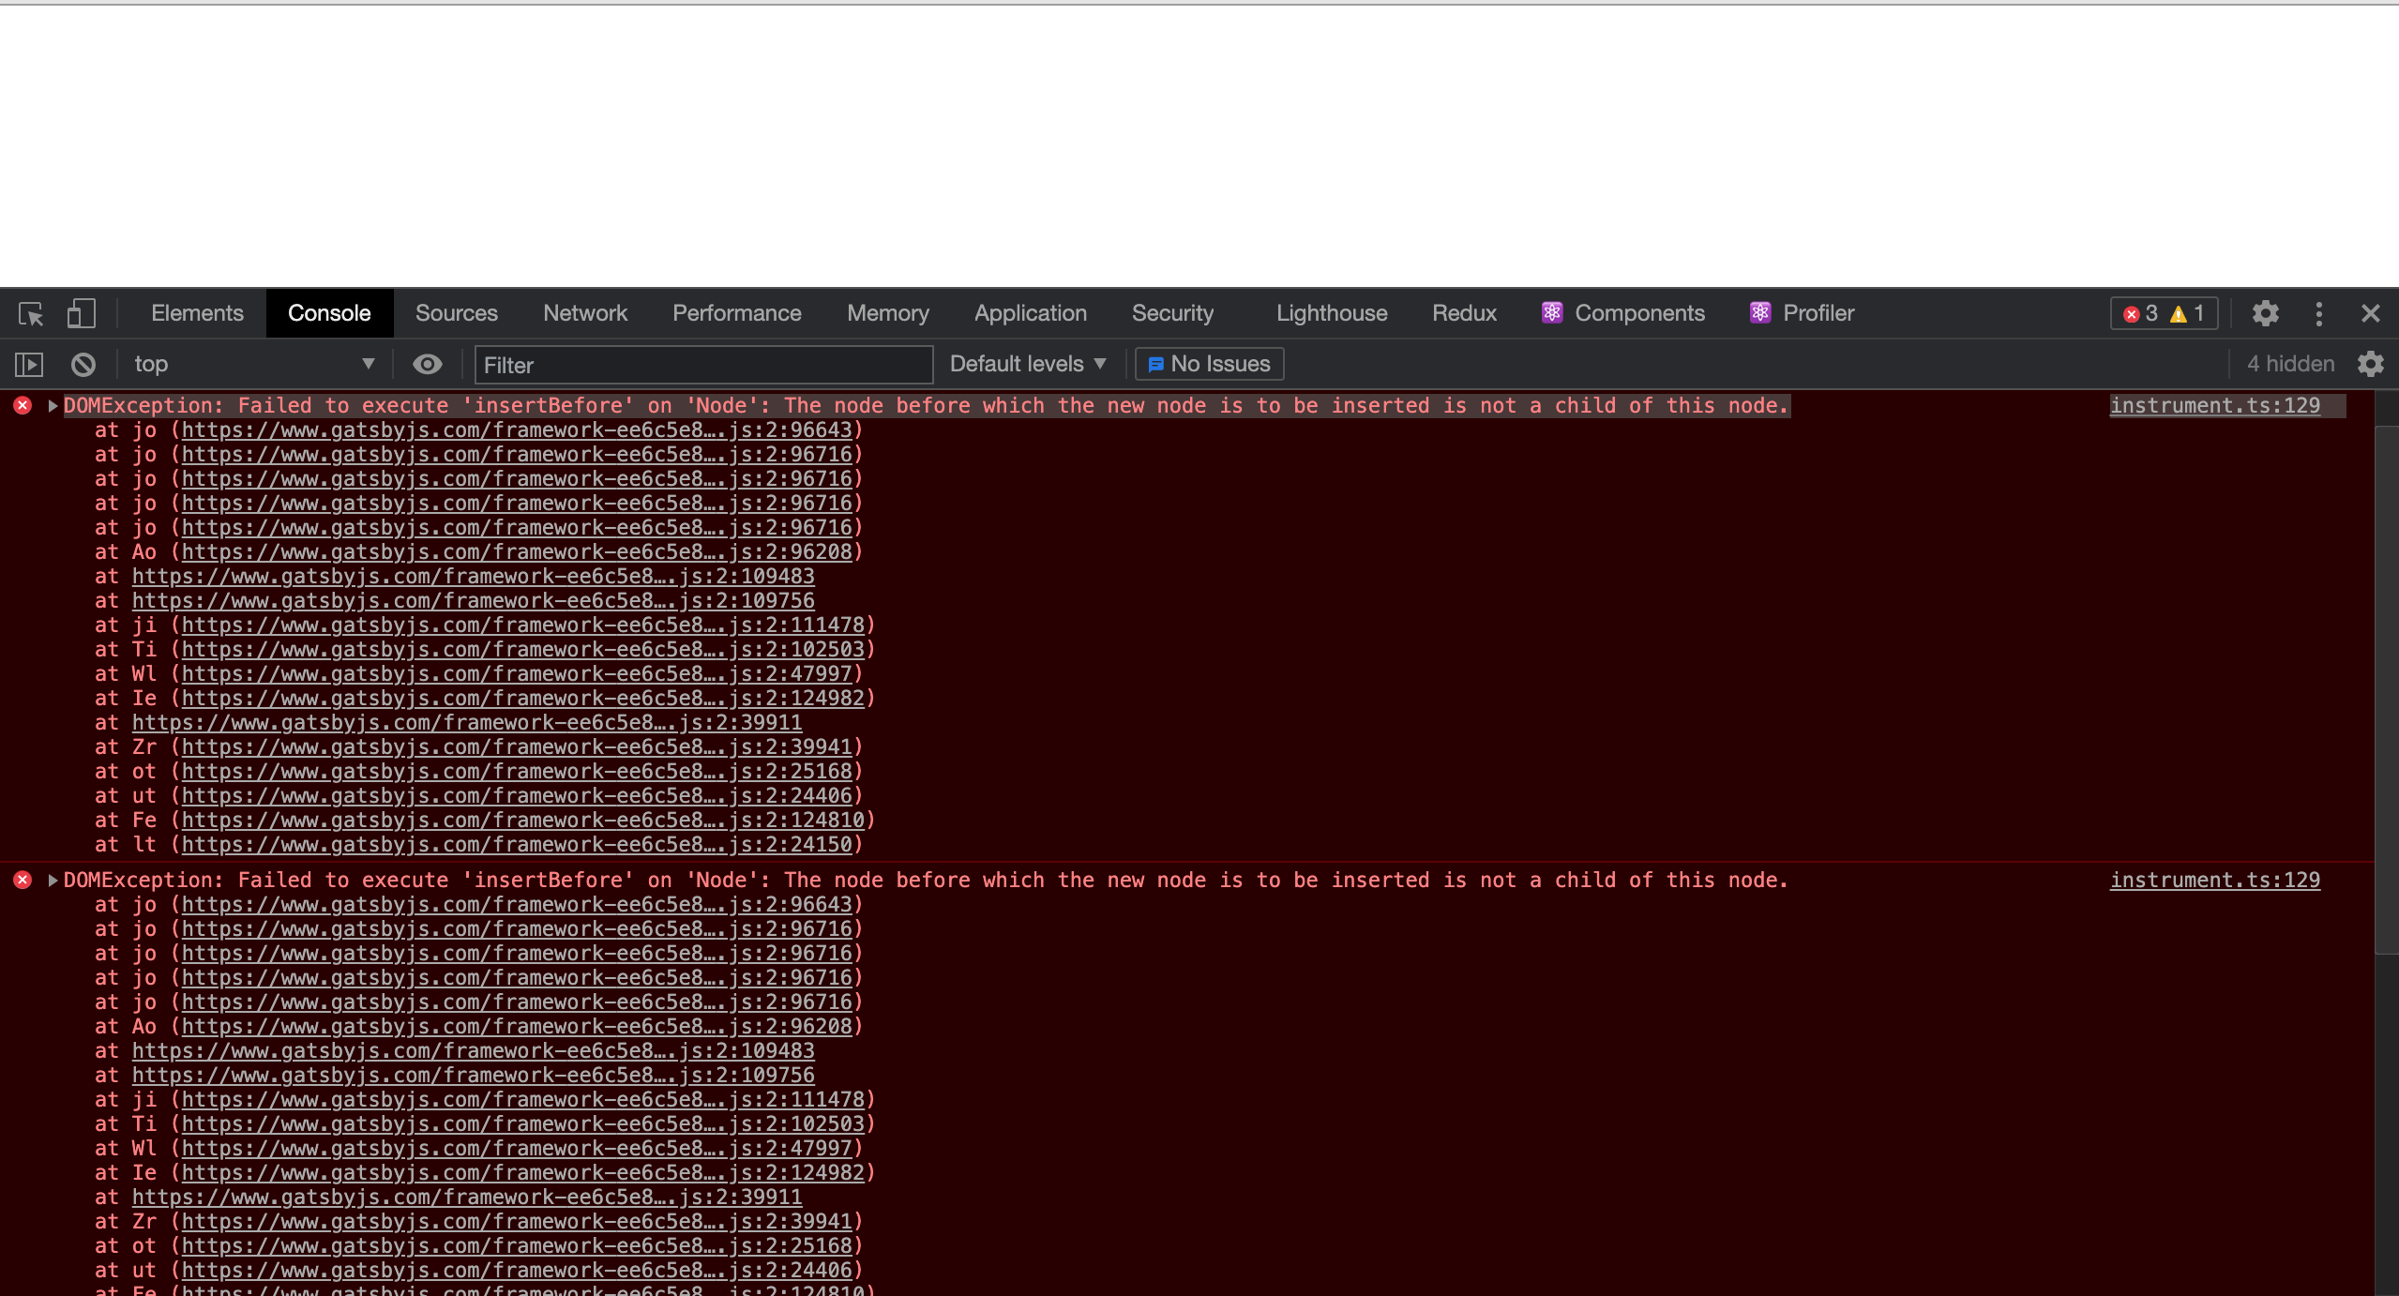Open first error's Ie js:2:124982 link
This screenshot has width=2399, height=1296.
tap(522, 699)
